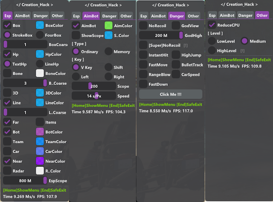Open the green AimColor swatch
The width and height of the screenshot is (273, 202).
click(108, 26)
